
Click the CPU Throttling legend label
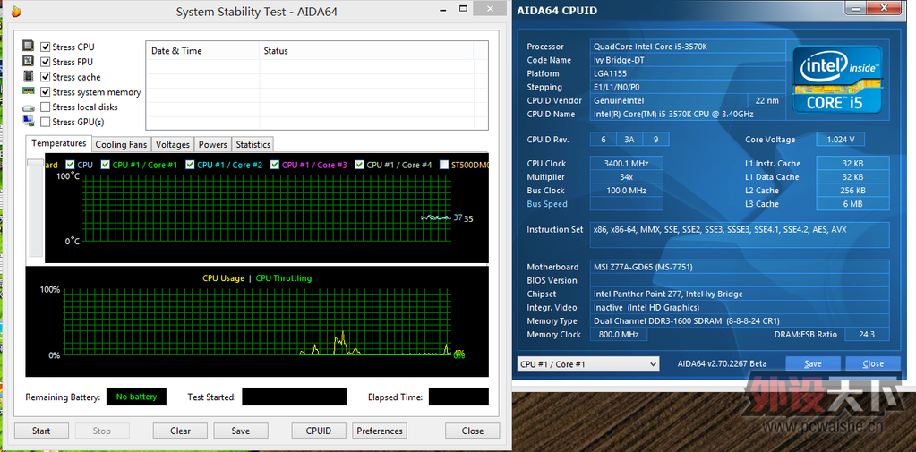tap(284, 278)
